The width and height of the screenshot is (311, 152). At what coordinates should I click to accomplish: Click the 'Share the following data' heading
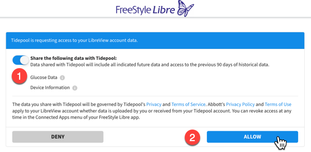(x=73, y=59)
